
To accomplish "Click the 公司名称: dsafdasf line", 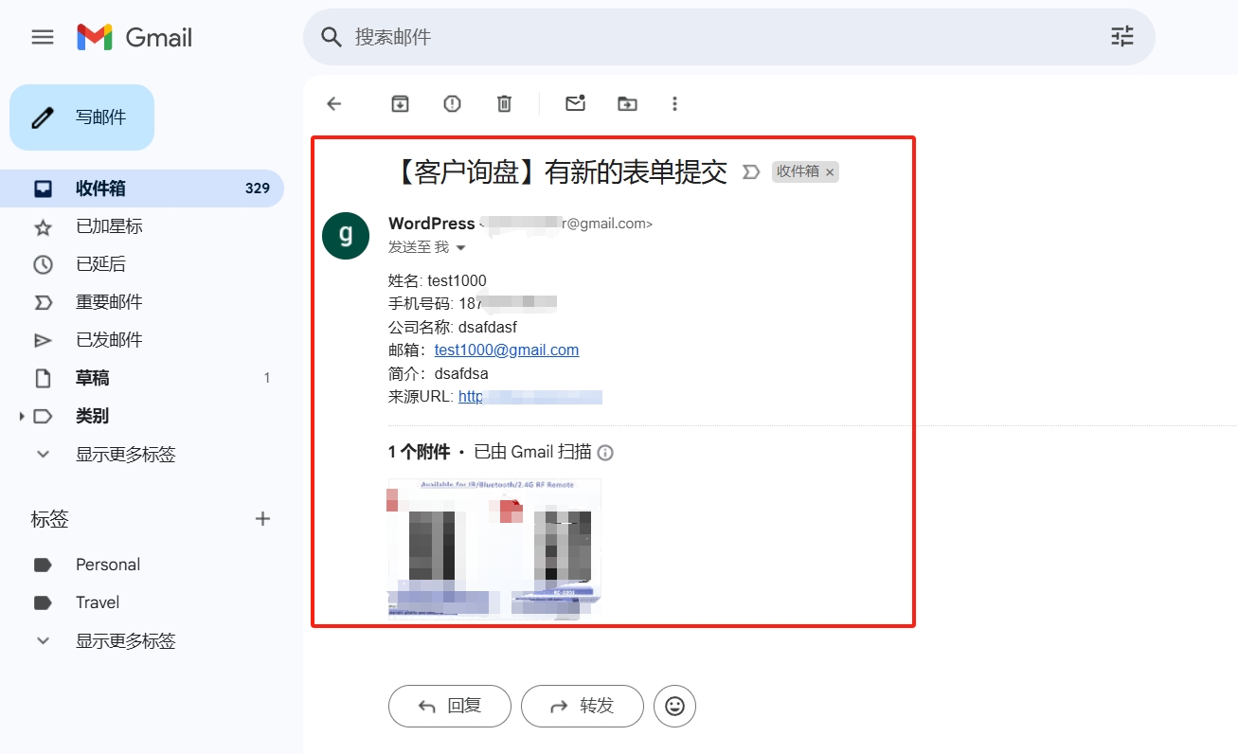I will (x=453, y=327).
